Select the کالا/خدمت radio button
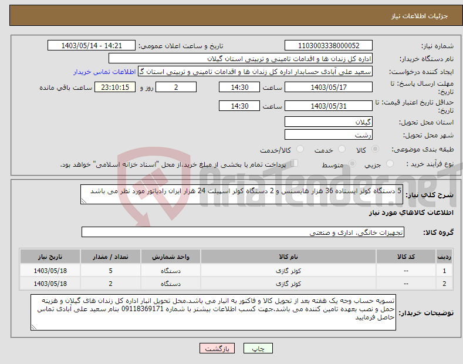 (300, 149)
